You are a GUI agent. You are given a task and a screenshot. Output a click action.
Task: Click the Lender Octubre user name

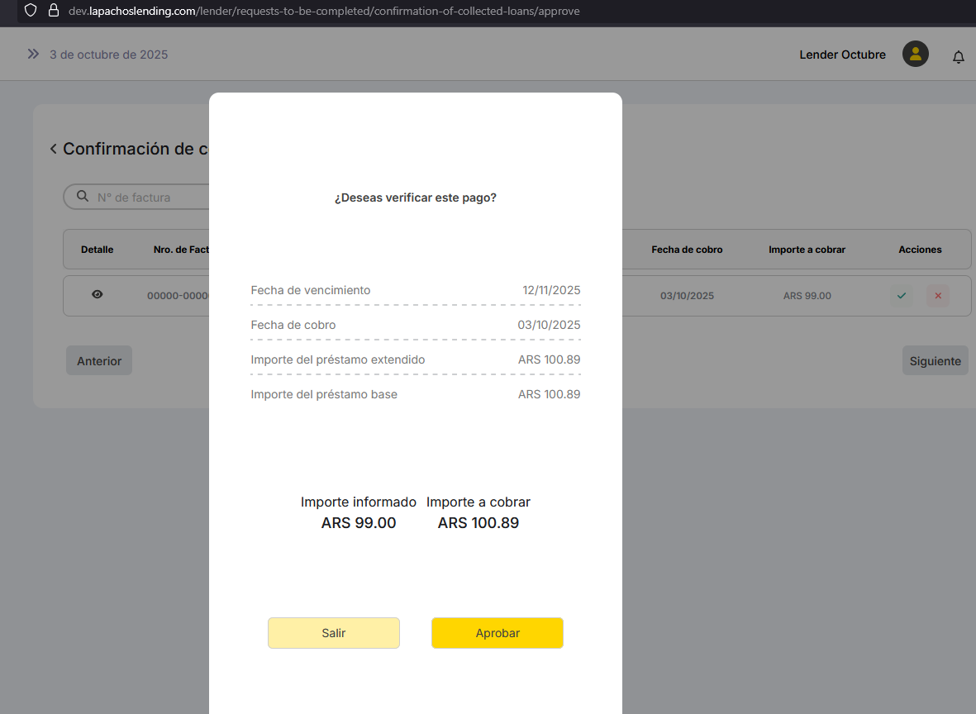pyautogui.click(x=842, y=55)
